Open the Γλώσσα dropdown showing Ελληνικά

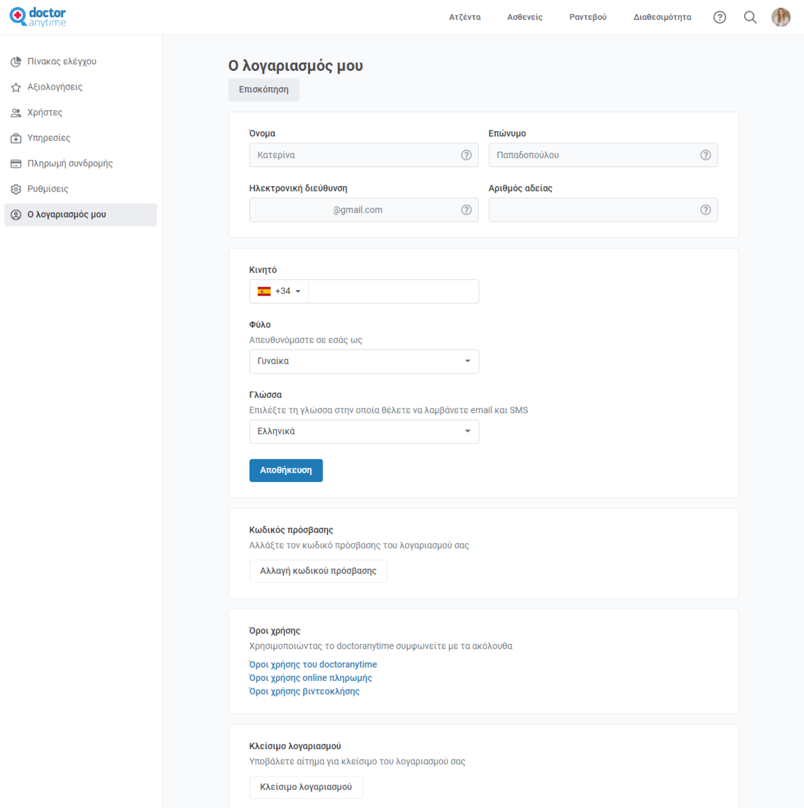[x=364, y=432]
